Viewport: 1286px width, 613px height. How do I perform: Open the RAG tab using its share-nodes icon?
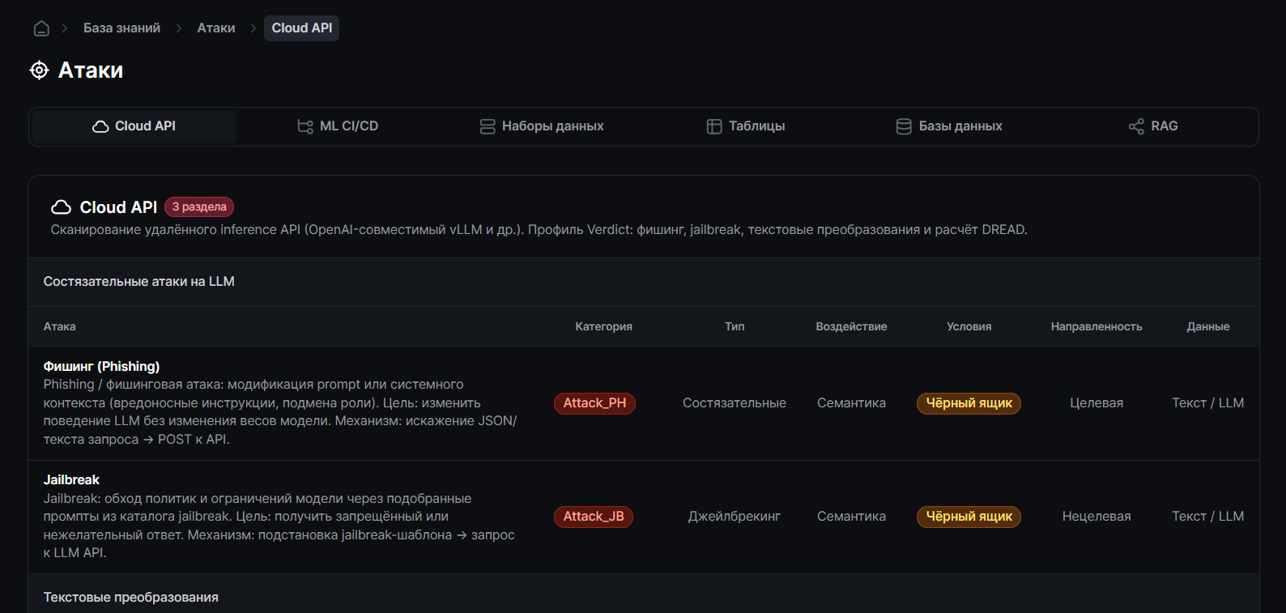point(1136,126)
